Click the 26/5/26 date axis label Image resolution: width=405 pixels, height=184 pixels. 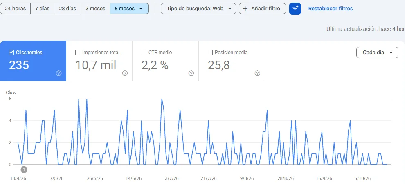[95, 178]
